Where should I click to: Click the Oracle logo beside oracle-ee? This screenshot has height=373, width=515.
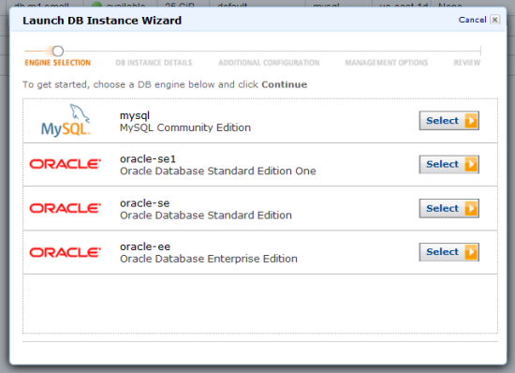click(x=65, y=252)
